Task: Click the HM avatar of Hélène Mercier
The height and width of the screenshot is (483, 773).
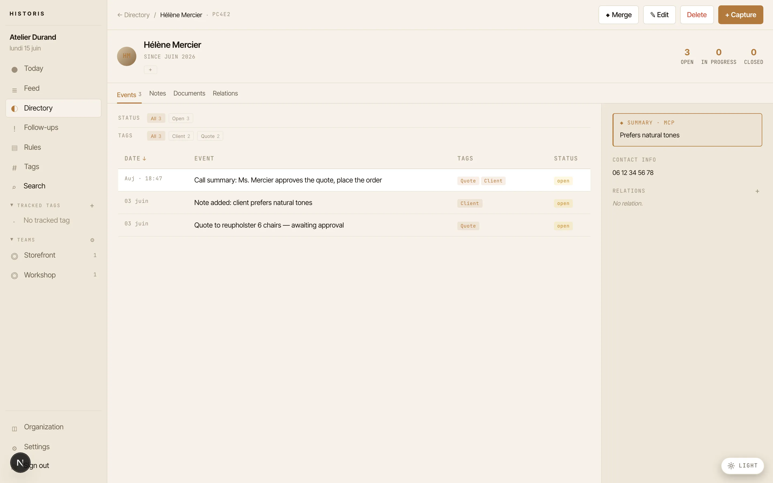Action: 126,56
